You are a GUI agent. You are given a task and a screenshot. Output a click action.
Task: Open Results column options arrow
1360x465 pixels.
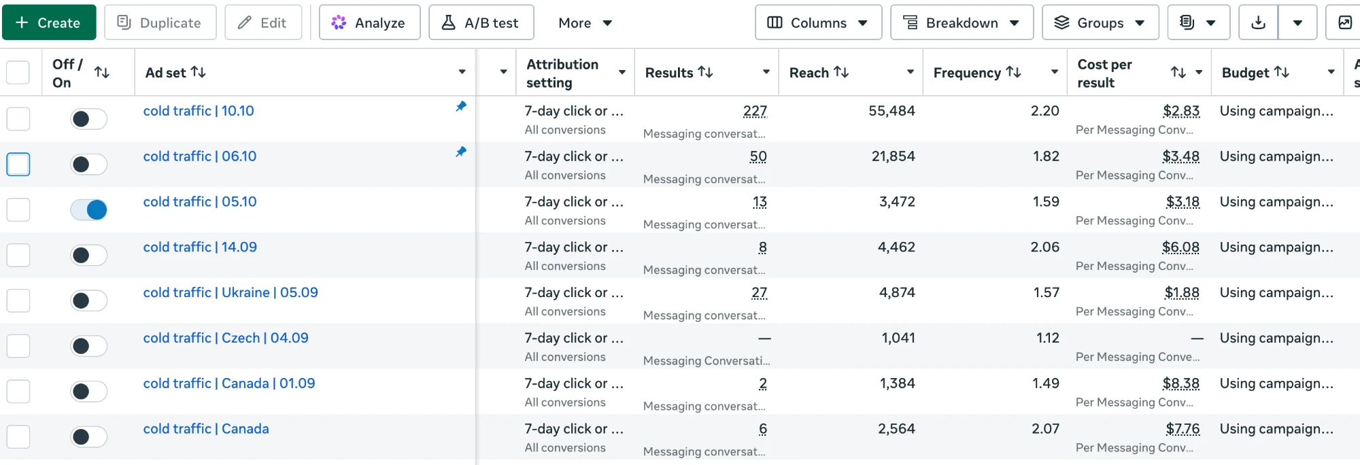pyautogui.click(x=766, y=72)
